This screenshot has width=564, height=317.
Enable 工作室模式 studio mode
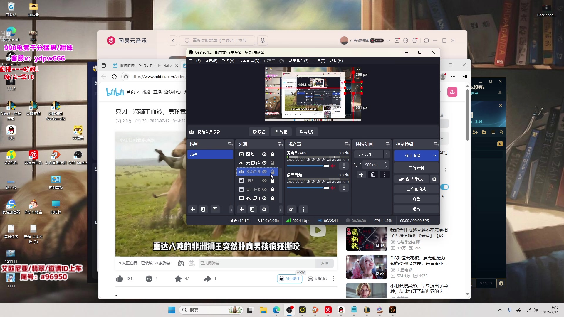(416, 189)
